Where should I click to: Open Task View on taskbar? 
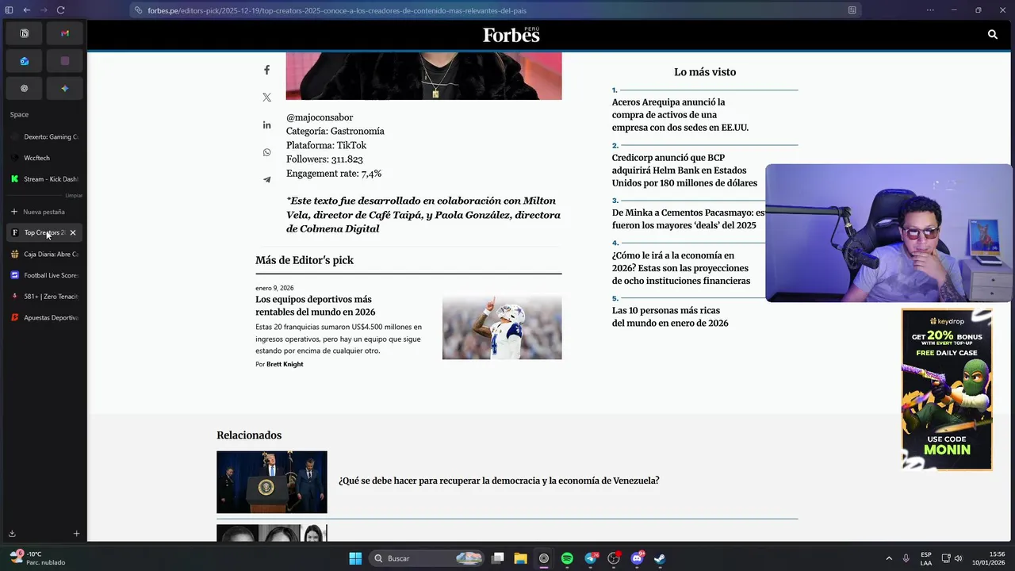497,558
